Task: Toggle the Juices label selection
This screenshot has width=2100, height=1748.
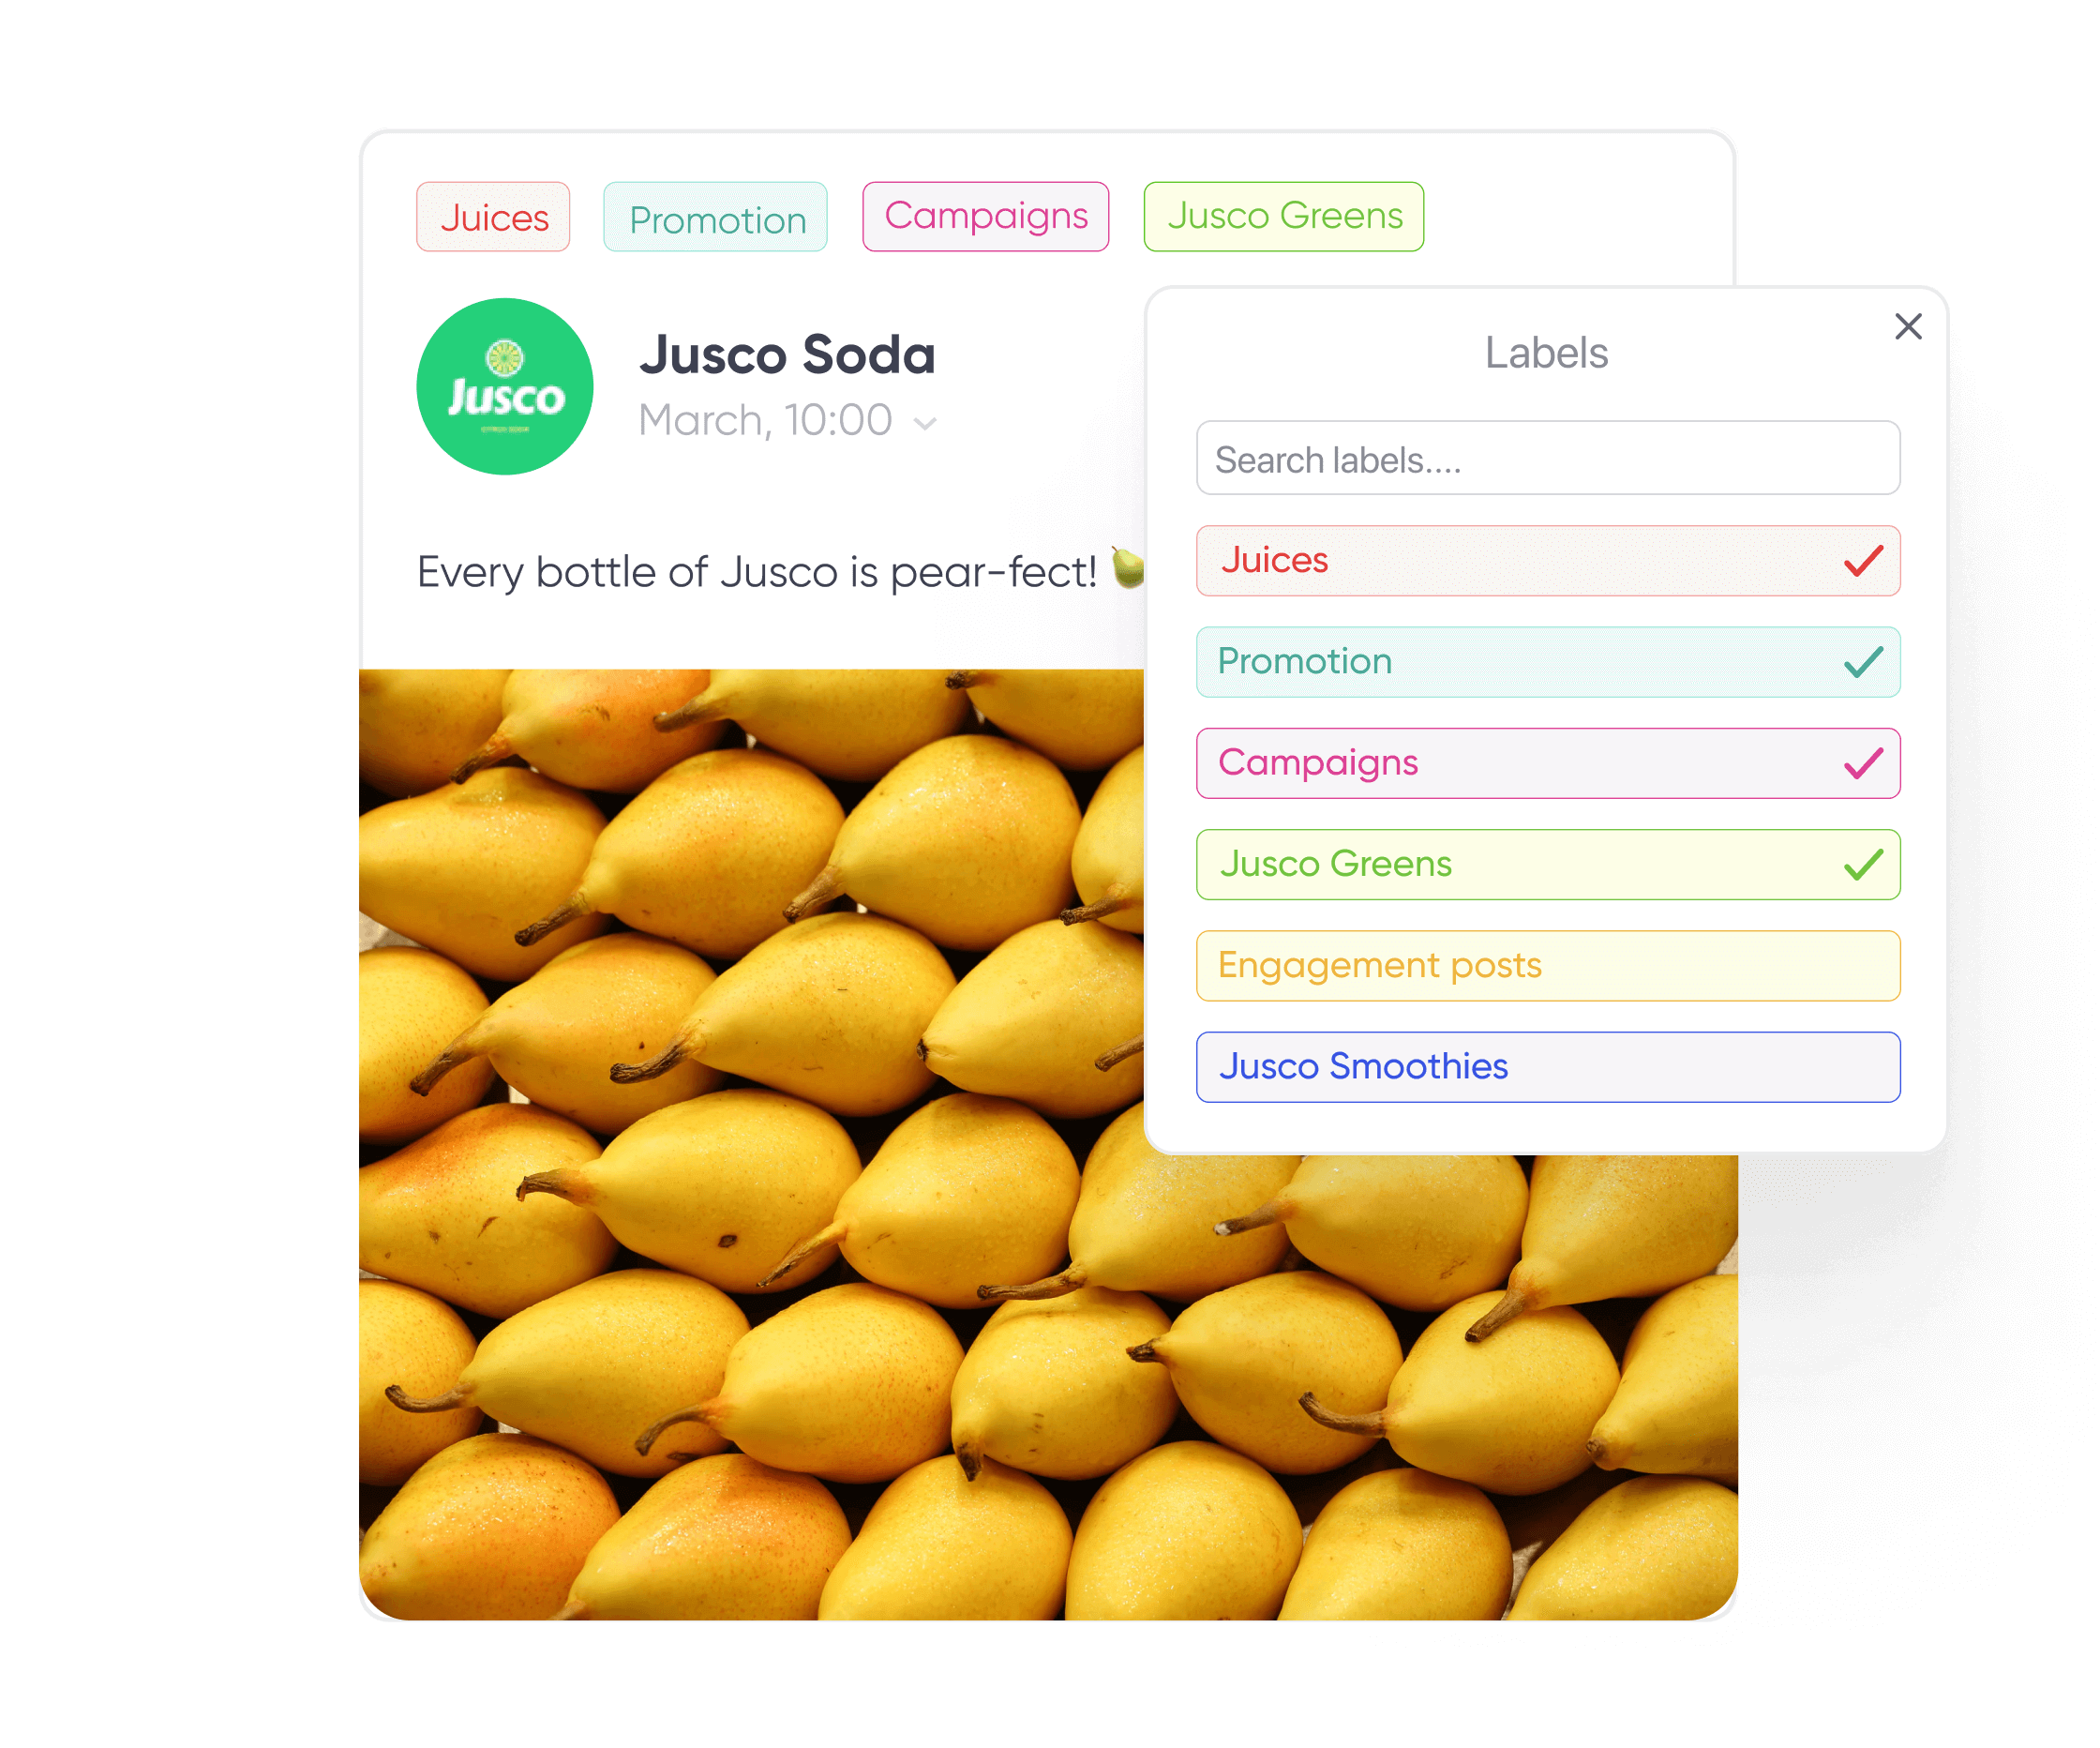Action: [1544, 560]
